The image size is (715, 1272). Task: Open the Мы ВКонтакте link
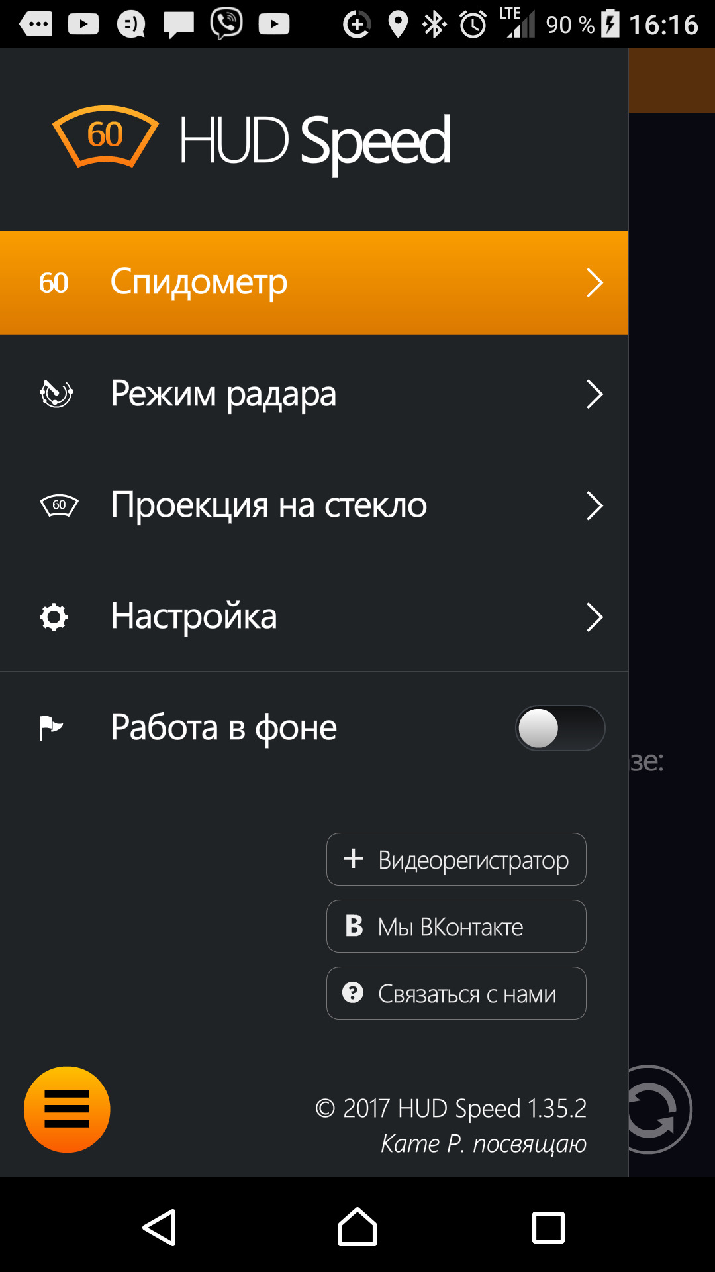[x=456, y=926]
